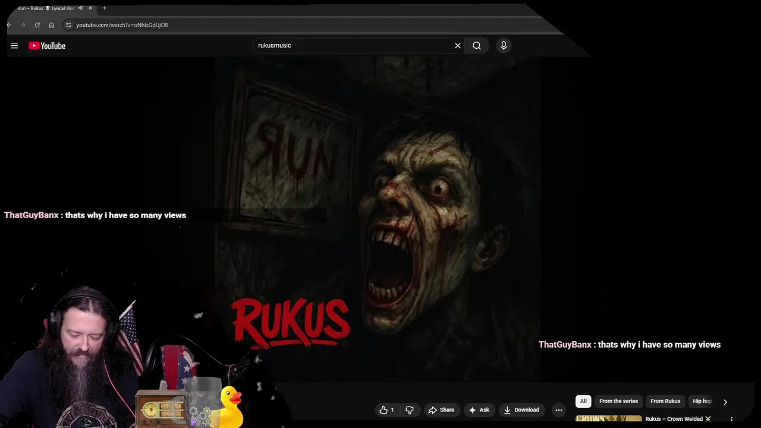Image resolution: width=761 pixels, height=428 pixels.
Task: Click the magnifier search button
Action: click(477, 45)
